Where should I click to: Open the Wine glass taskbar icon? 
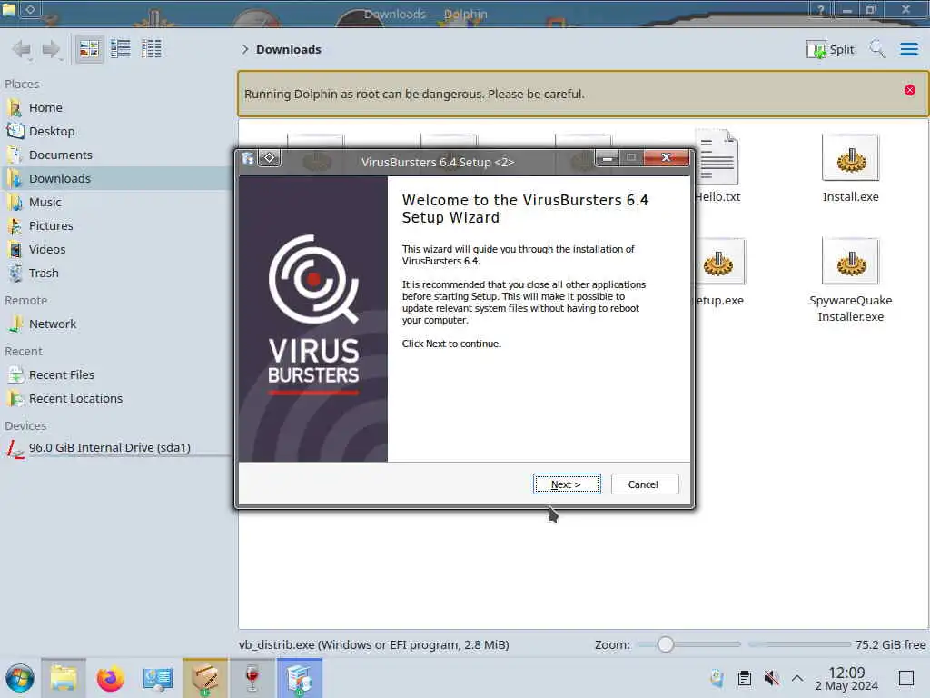[x=252, y=678]
